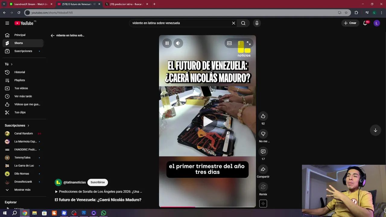386x217 pixels.
Task: Navigate back in the browser
Action: 4,13
